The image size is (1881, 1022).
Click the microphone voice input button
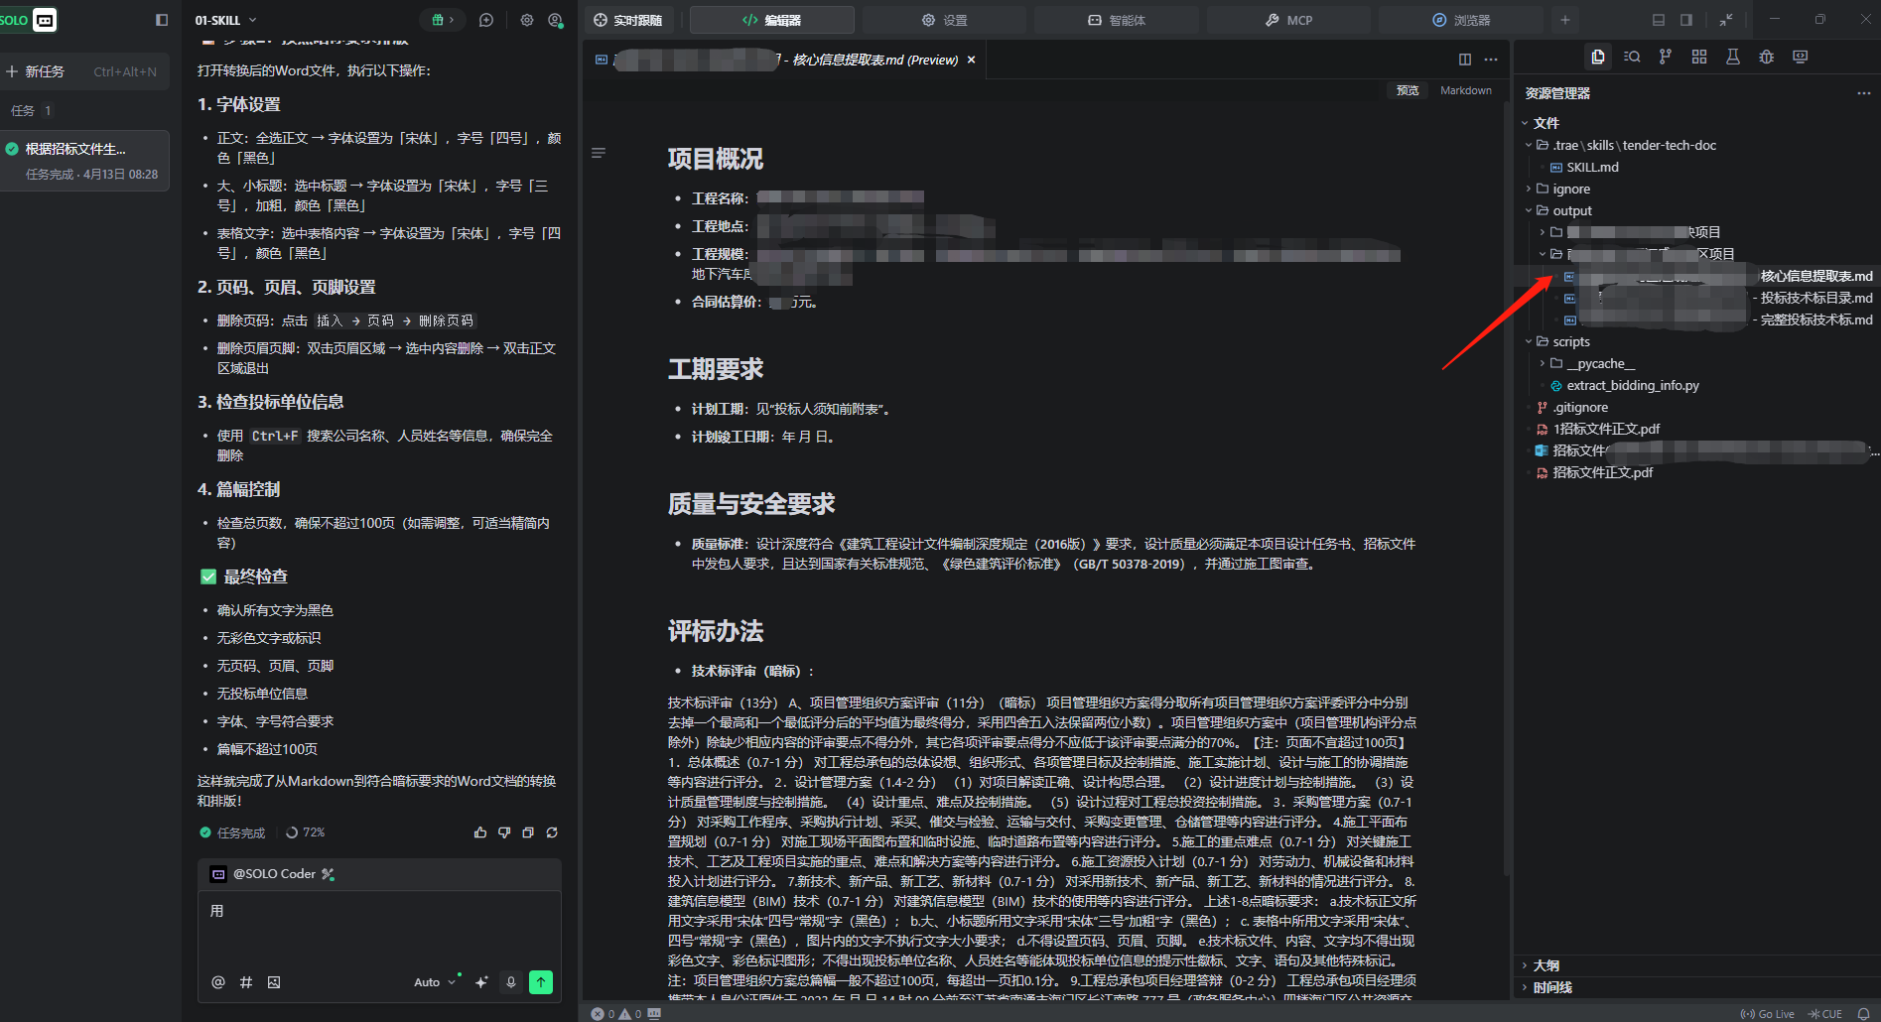(511, 982)
